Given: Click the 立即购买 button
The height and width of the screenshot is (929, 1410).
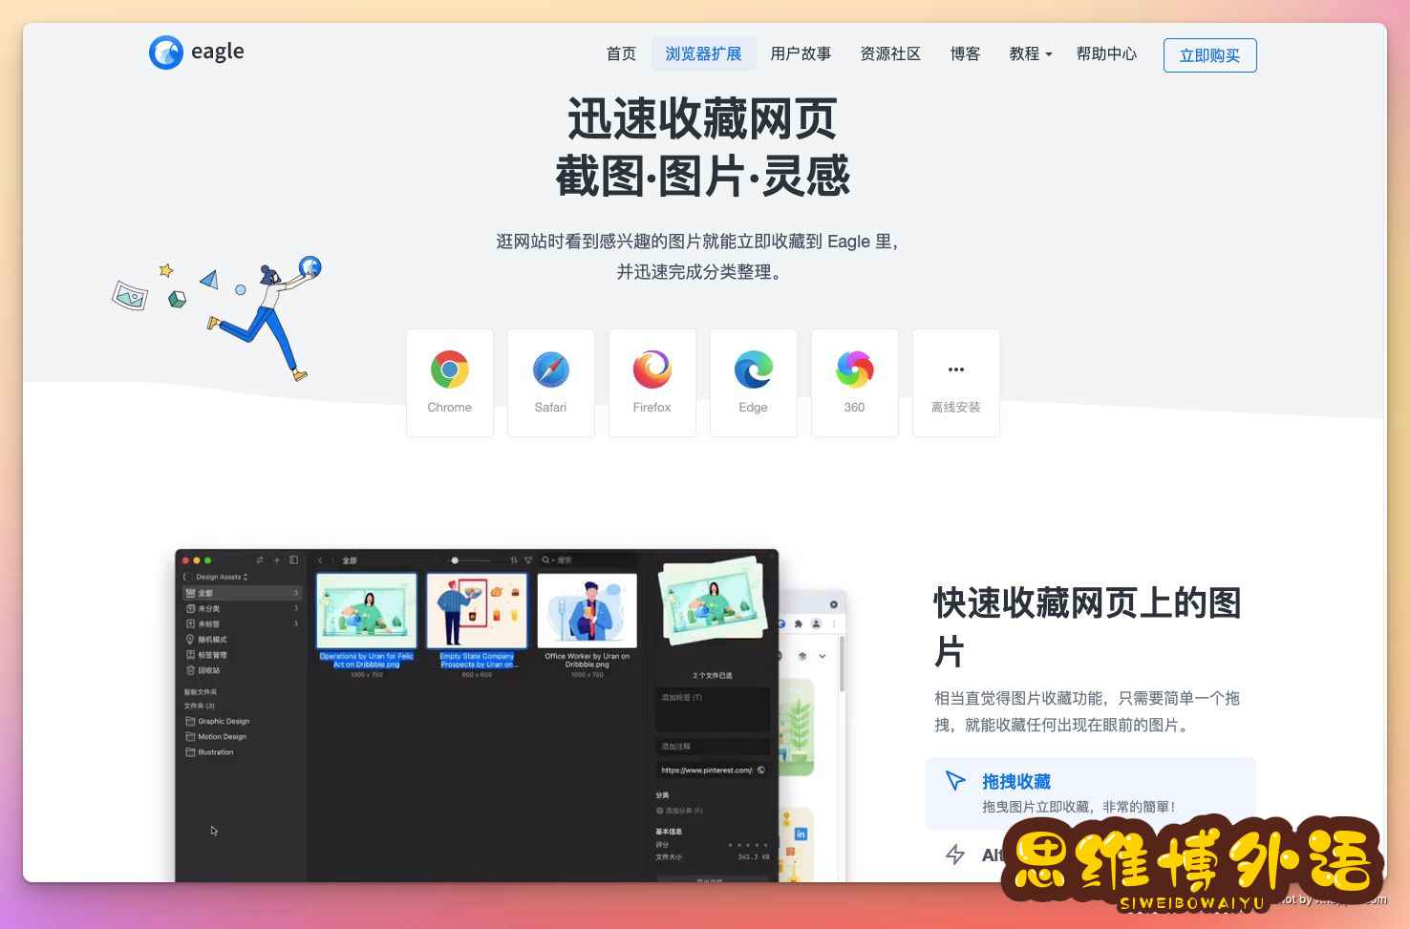Looking at the screenshot, I should coord(1209,55).
